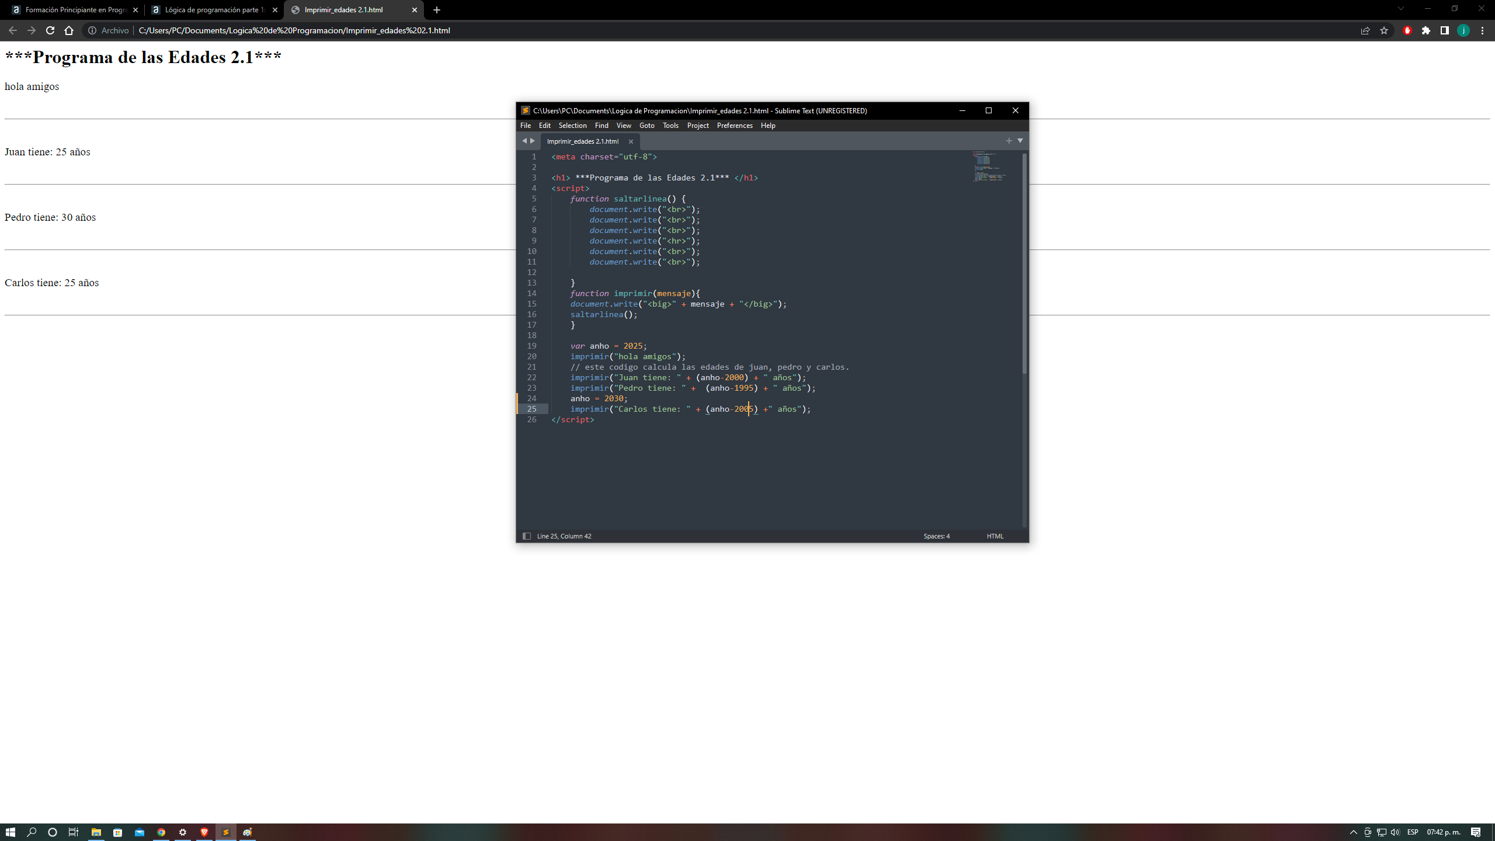Open Settings gear on the taskbar
This screenshot has width=1495, height=841.
point(183,832)
